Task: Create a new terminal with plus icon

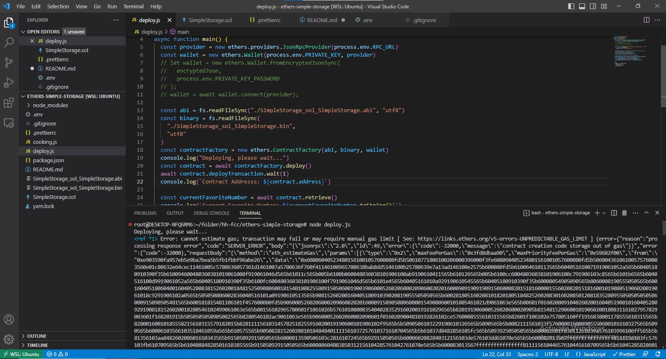Action: (597, 213)
